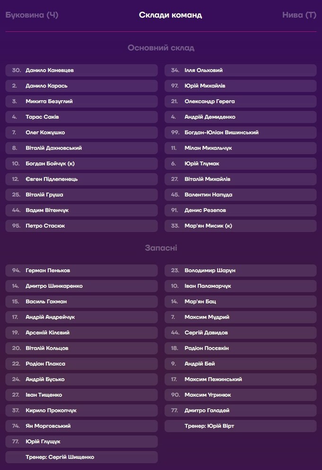Image resolution: width=322 pixels, height=470 pixels.
Task: Open Денис Резепов player row
Action: tap(241, 210)
